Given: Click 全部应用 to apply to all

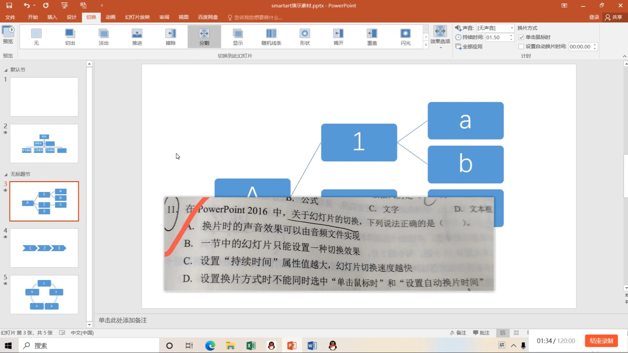Looking at the screenshot, I should pos(469,47).
